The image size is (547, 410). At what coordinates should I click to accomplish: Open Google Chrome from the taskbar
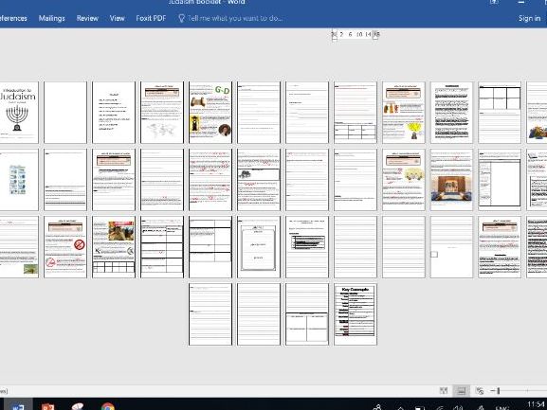pyautogui.click(x=108, y=406)
